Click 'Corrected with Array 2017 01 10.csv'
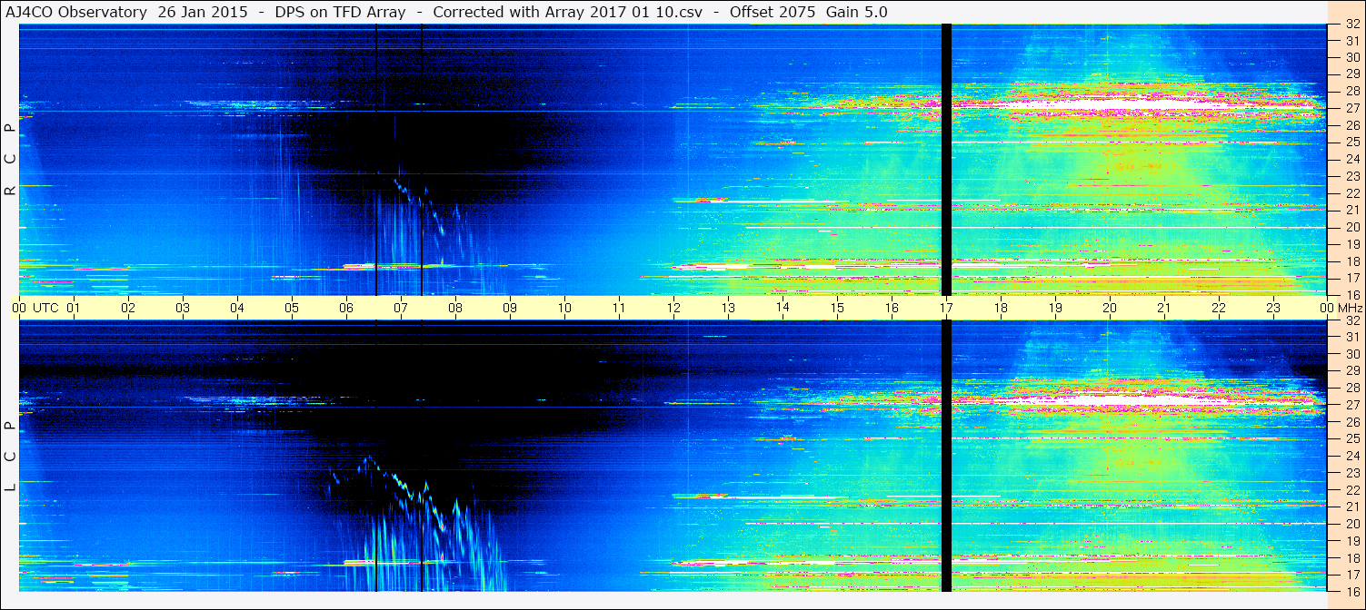 pos(568,13)
